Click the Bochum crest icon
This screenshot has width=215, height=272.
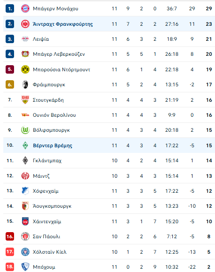[x=25, y=267]
